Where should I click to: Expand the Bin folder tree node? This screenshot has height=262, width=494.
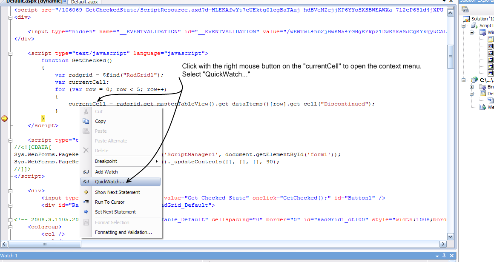(x=471, y=87)
